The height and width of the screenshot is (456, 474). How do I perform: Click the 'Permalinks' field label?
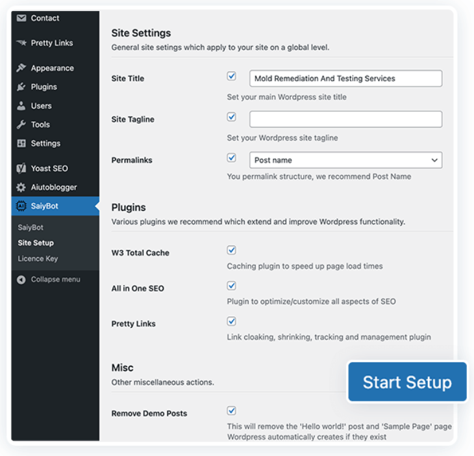(x=132, y=160)
